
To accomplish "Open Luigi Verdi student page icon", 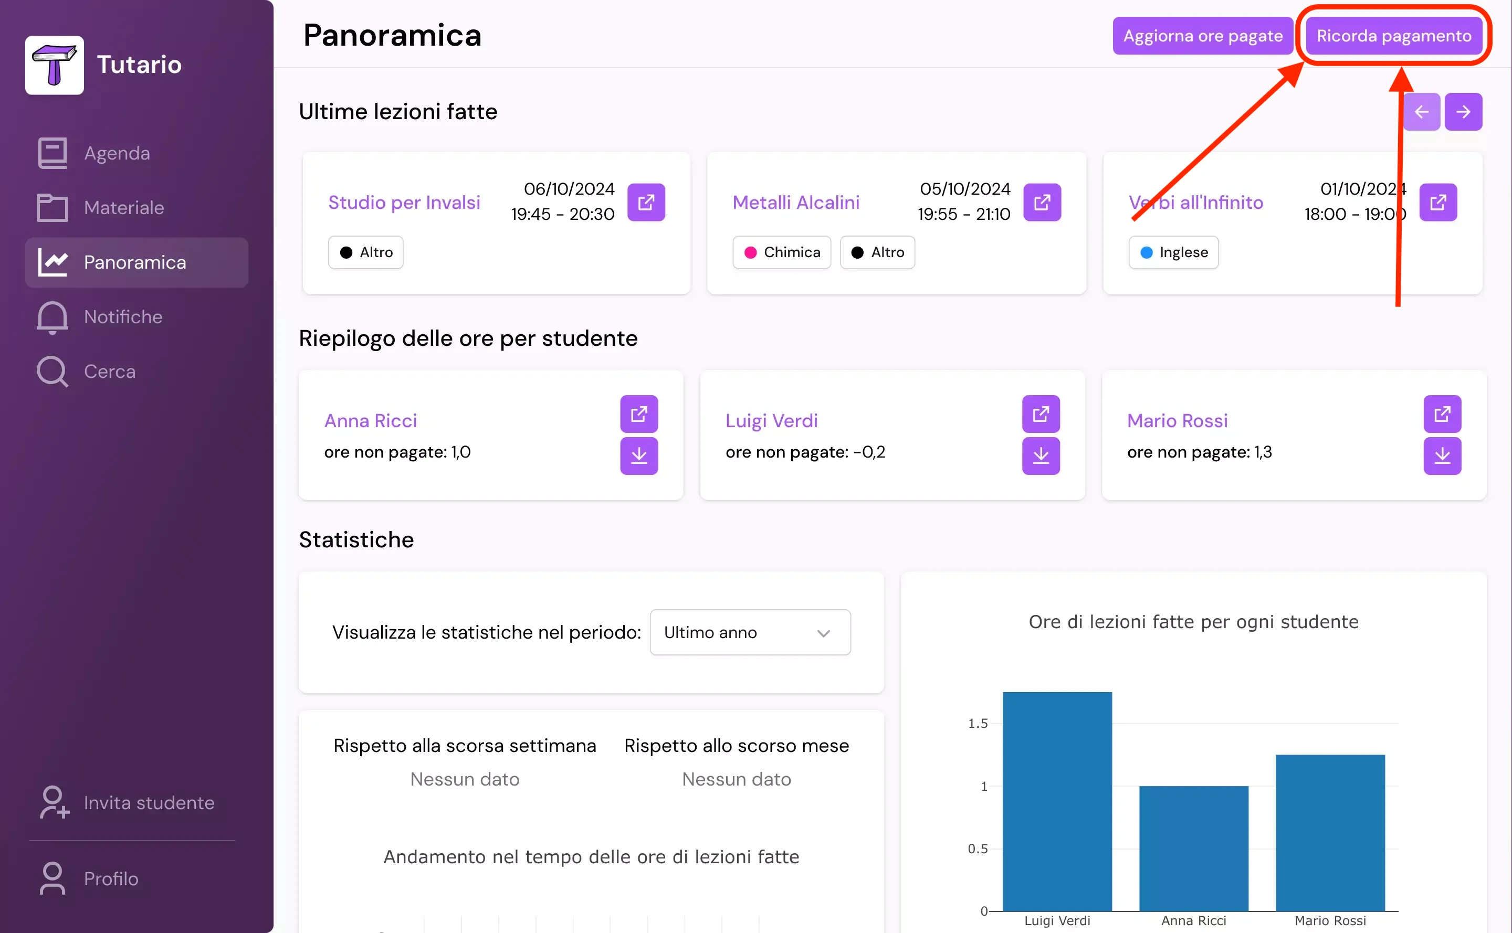I will click(1041, 414).
